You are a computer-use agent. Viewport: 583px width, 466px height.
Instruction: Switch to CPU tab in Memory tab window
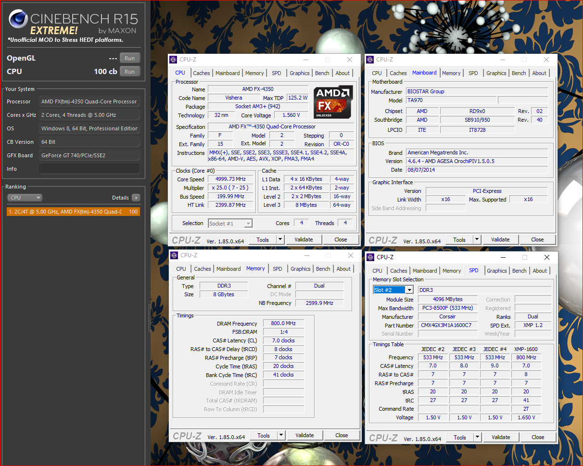point(181,269)
